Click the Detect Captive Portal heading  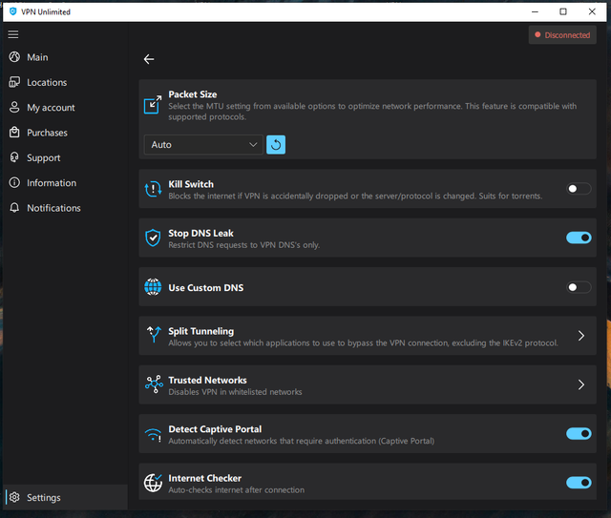click(215, 429)
